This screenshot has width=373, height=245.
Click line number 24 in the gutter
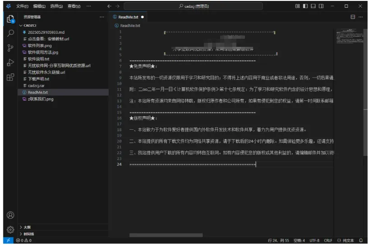[119, 164]
